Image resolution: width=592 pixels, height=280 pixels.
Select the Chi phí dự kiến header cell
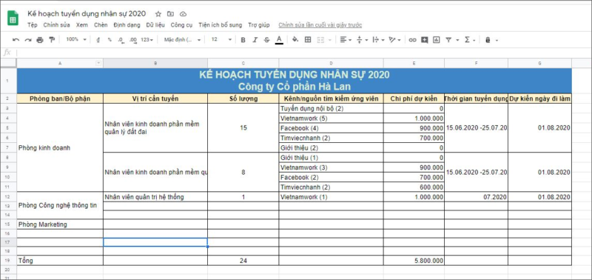[414, 99]
